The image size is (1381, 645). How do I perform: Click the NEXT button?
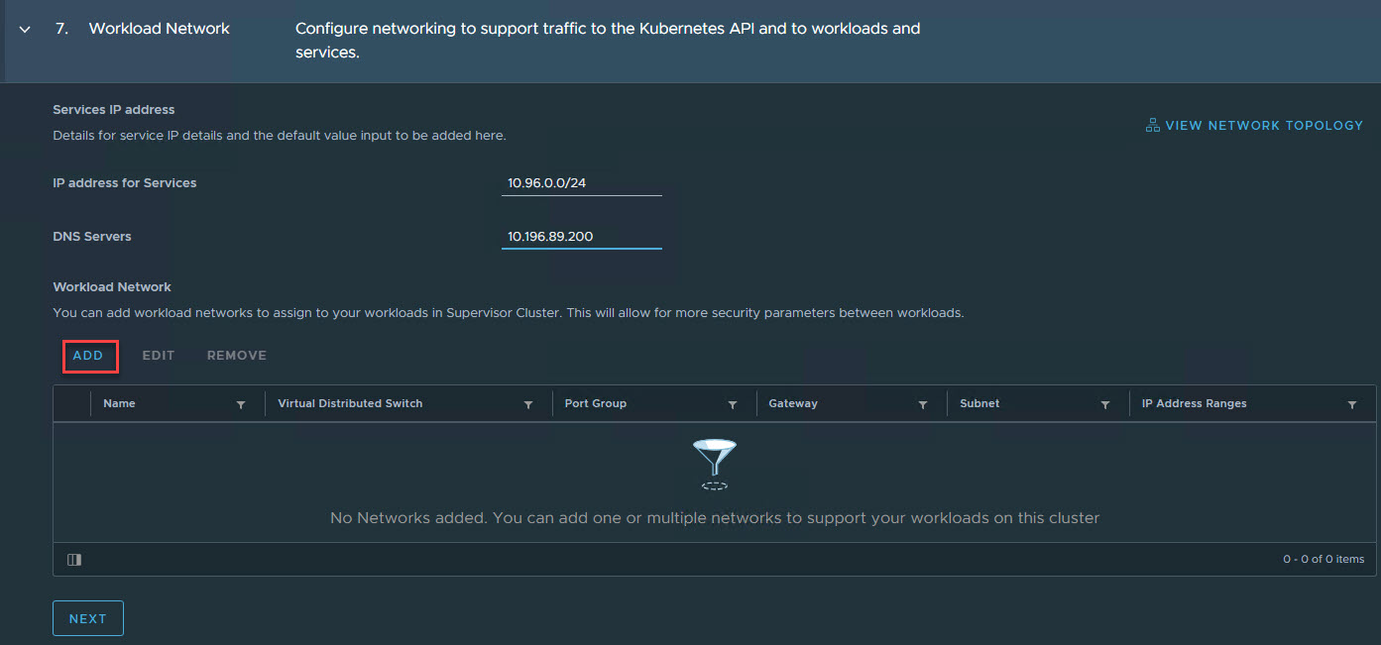88,618
